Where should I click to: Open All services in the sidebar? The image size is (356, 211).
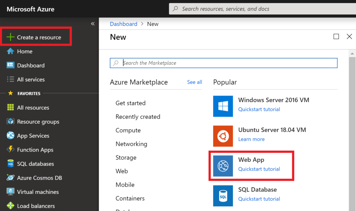(31, 80)
